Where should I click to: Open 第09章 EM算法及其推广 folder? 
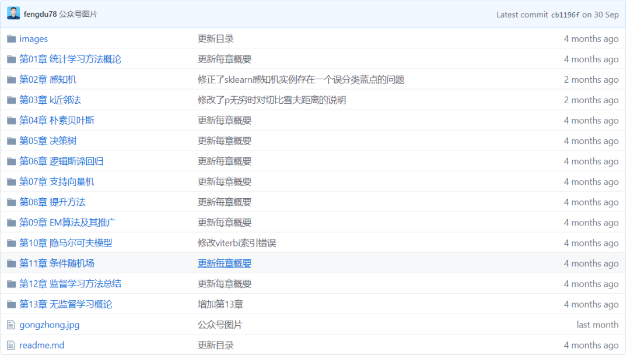[67, 223]
